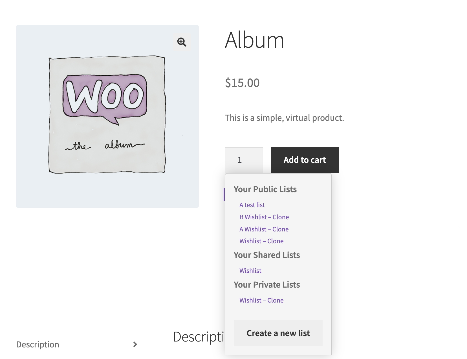The width and height of the screenshot is (467, 359).
Task: Click the image zoom magnifier icon
Action: coord(182,42)
